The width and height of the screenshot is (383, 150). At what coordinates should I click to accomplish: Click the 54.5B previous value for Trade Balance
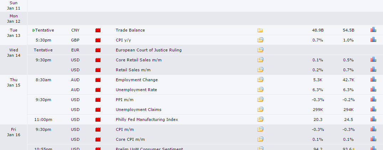[x=348, y=30]
